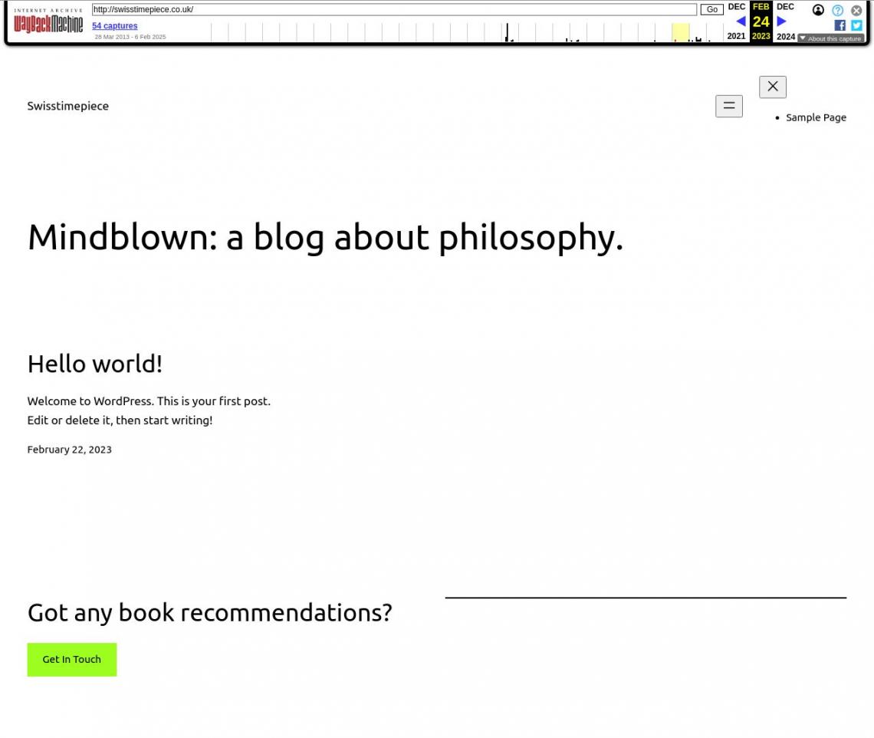Click the Get In Touch button

pos(71,659)
